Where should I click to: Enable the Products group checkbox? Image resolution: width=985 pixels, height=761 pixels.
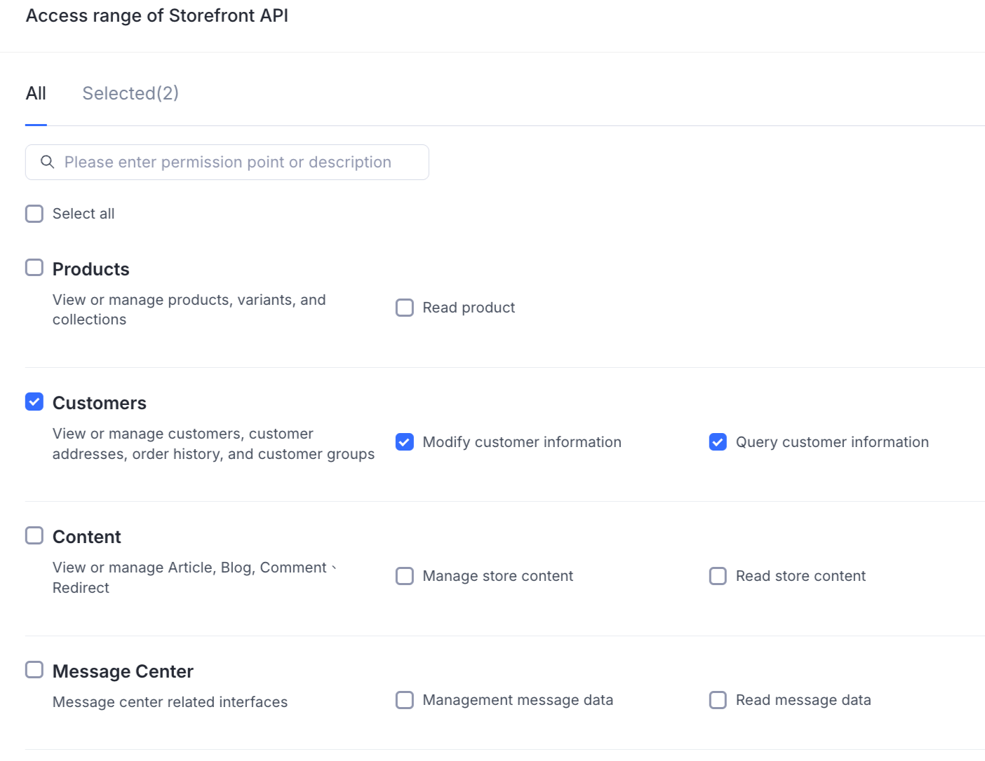[34, 268]
